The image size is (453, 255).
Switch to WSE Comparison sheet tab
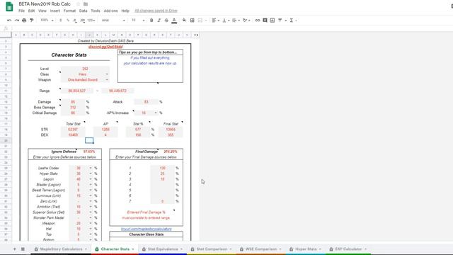click(x=260, y=249)
